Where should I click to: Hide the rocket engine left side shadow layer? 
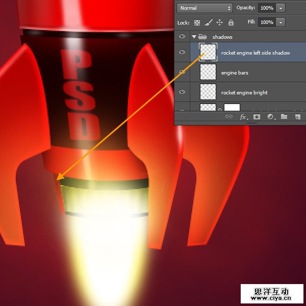[182, 53]
